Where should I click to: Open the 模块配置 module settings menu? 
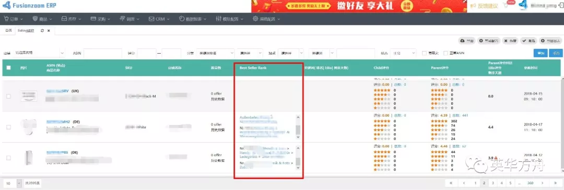tap(229, 19)
